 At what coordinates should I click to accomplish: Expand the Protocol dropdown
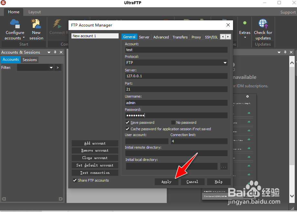tap(225, 63)
